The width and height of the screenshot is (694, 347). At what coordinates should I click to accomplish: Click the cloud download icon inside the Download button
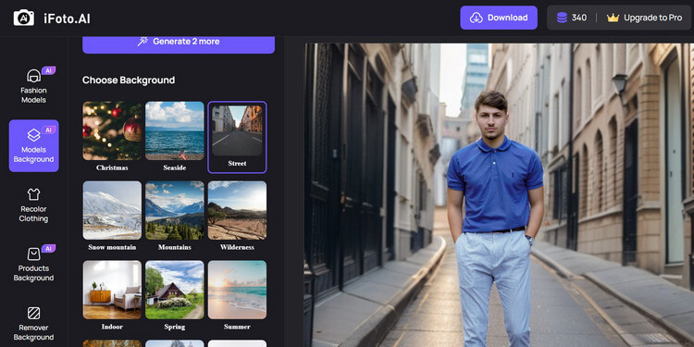pyautogui.click(x=477, y=18)
